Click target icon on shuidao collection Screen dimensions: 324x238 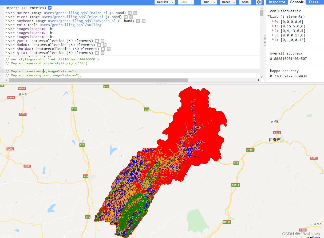(109, 49)
